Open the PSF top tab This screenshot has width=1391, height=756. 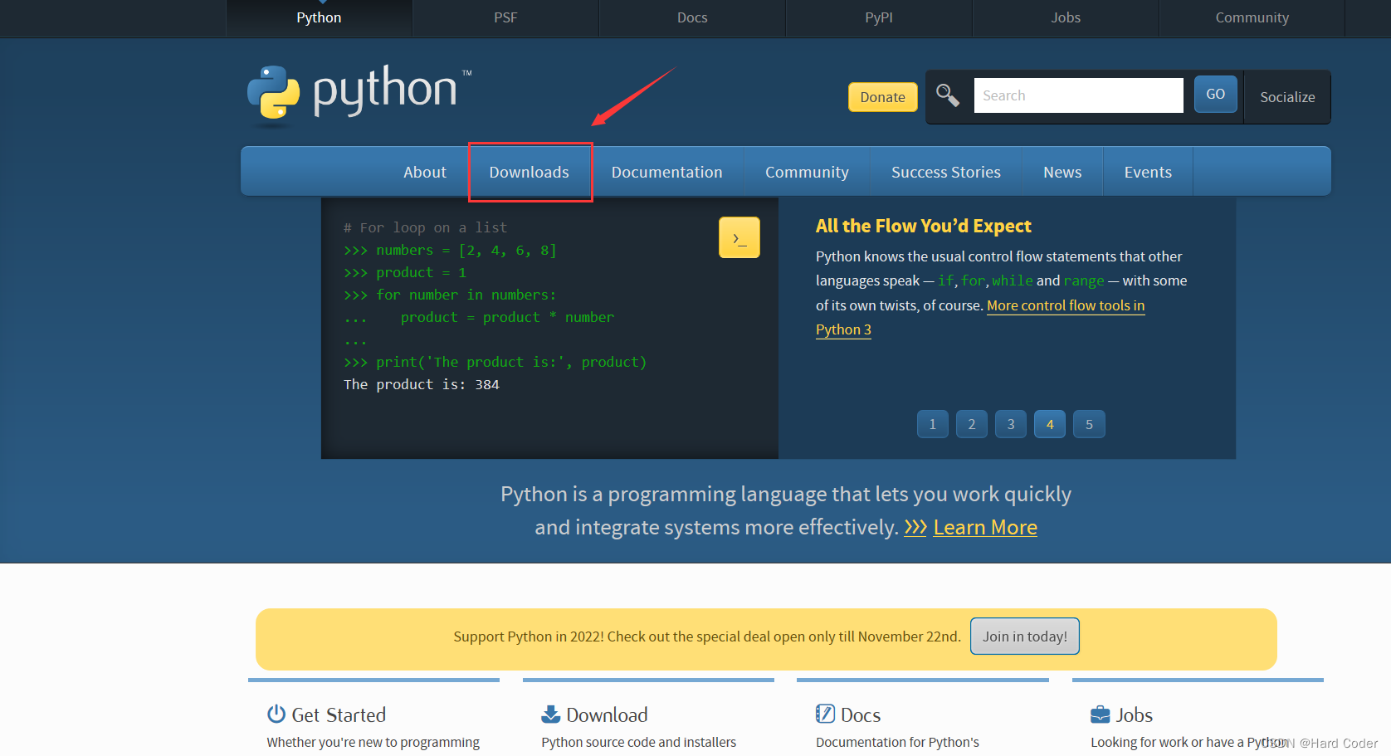[x=505, y=17]
